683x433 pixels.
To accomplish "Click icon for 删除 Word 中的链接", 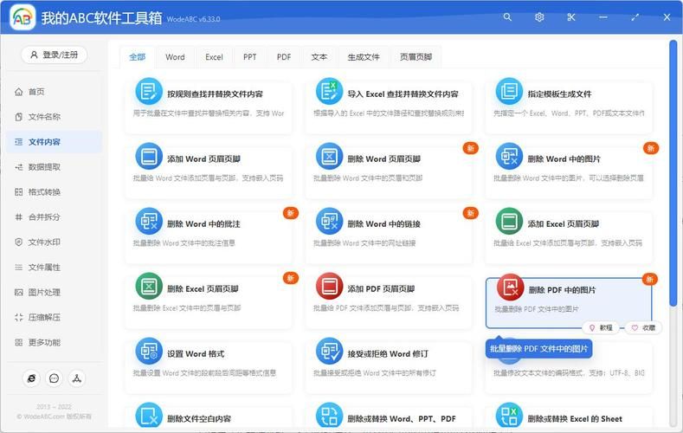I will click(329, 222).
